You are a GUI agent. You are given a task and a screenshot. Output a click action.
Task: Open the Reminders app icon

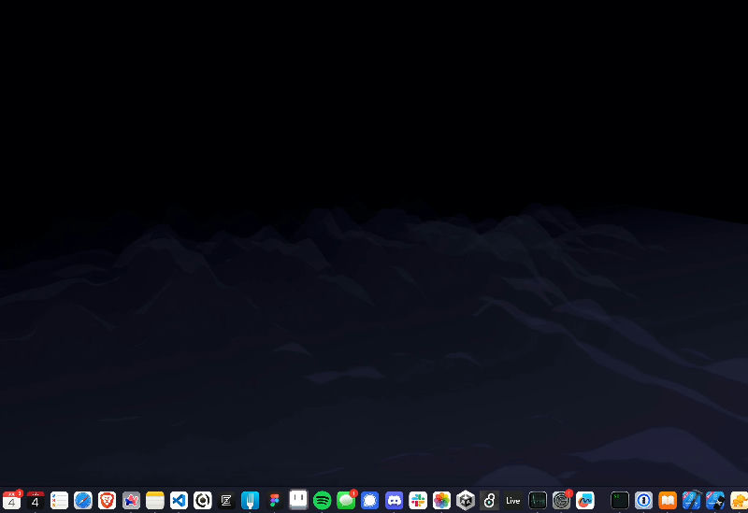[60, 501]
